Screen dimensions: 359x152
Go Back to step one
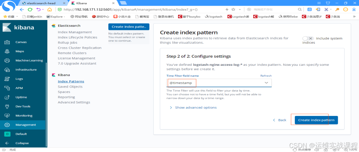click(280, 120)
